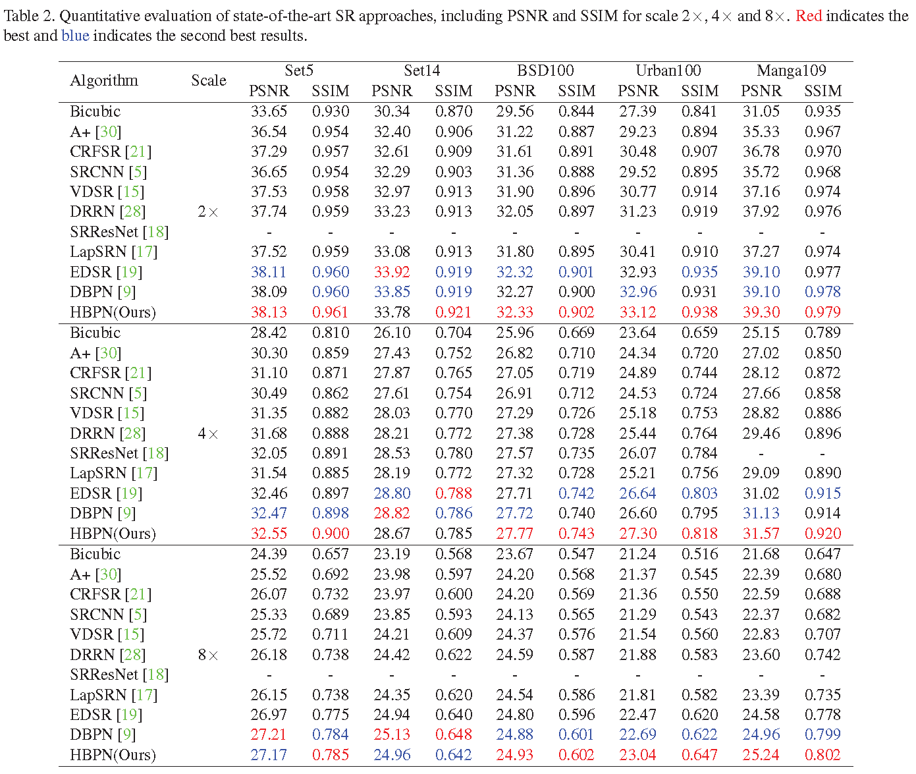Image resolution: width=916 pixels, height=774 pixels.
Task: Click the DRRN value 37.74
Action: [x=269, y=211]
